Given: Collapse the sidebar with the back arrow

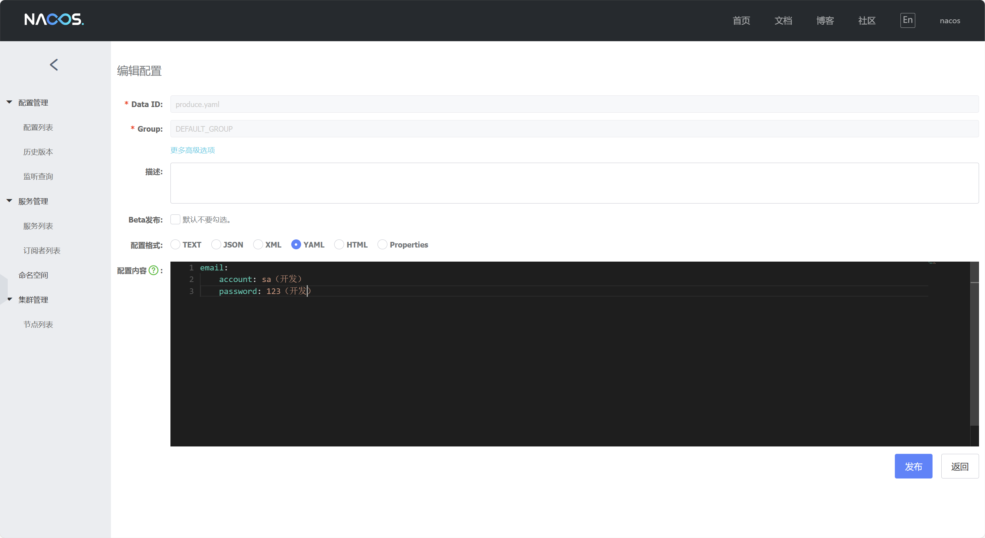Looking at the screenshot, I should click(x=54, y=65).
